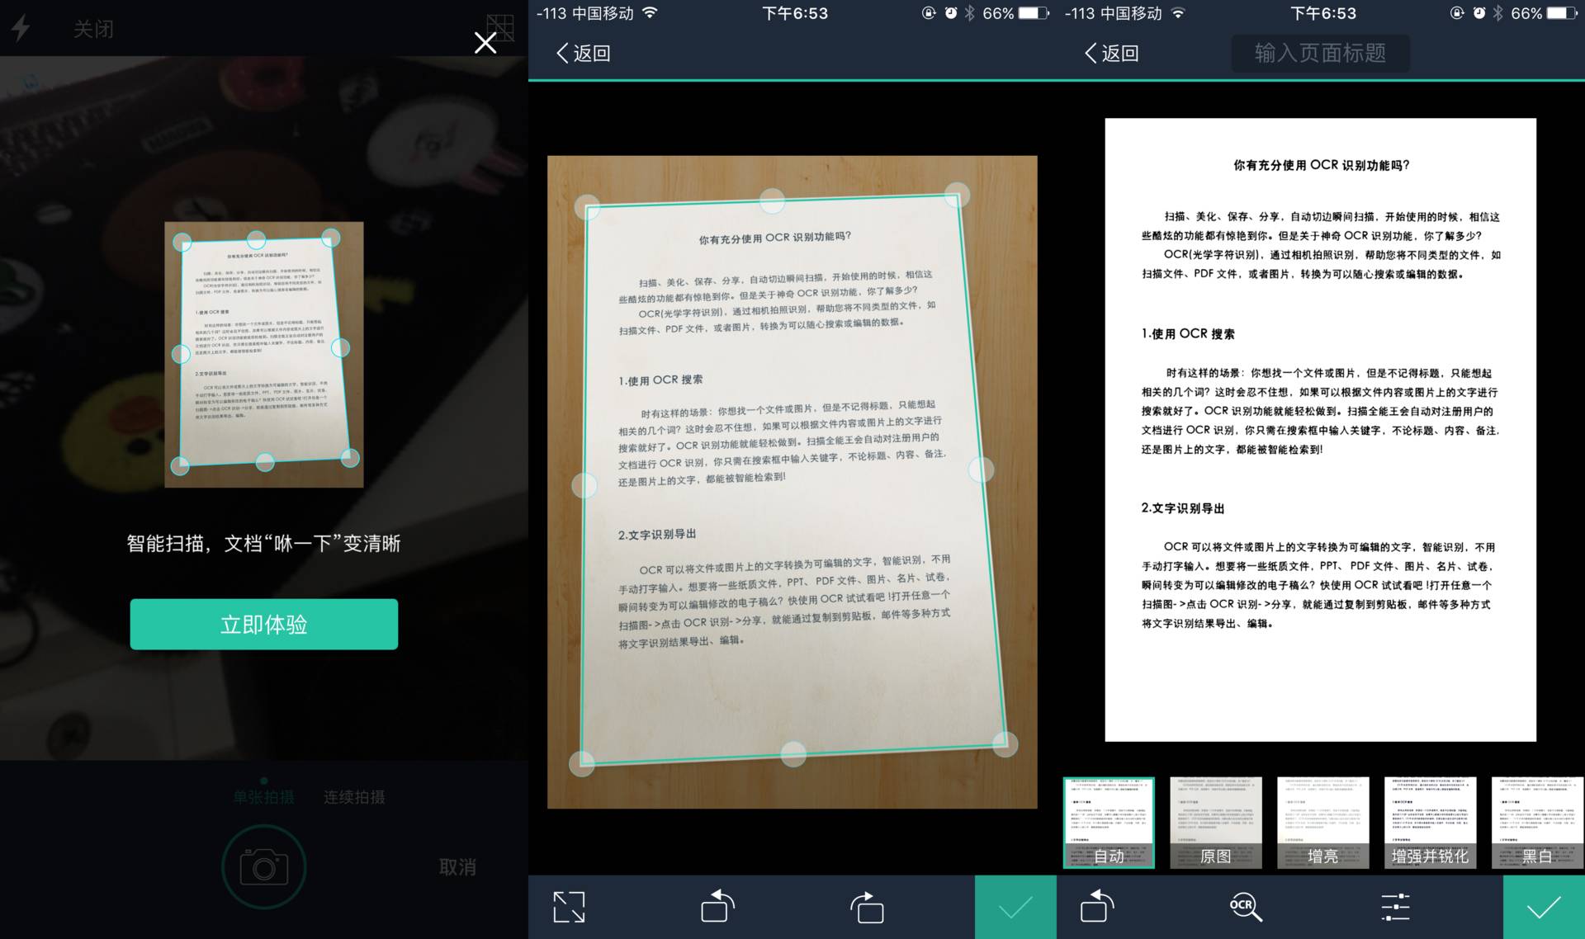Select the 增亮 filter thumbnail
Screen dimensions: 1585x939
point(1322,823)
